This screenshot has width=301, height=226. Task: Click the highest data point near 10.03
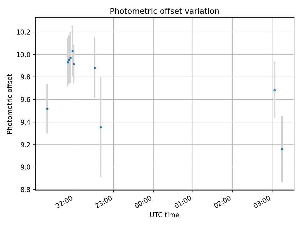pos(72,51)
